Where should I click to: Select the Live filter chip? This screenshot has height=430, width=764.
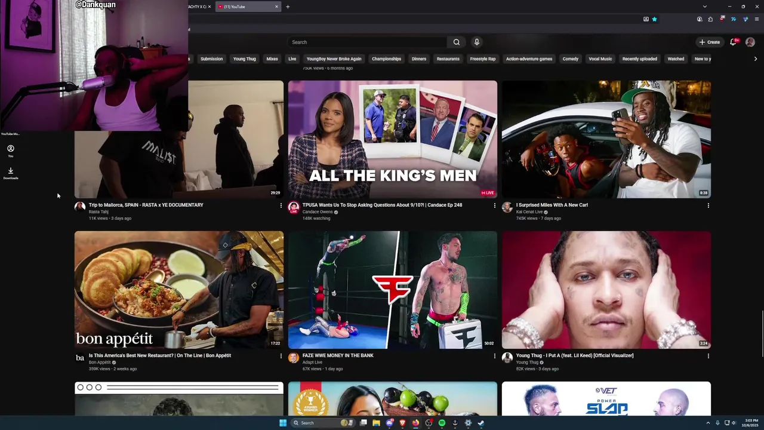(x=292, y=59)
